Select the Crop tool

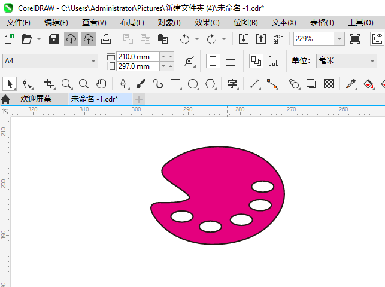pyautogui.click(x=49, y=84)
